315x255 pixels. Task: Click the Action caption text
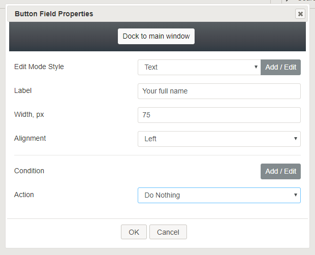click(x=24, y=195)
